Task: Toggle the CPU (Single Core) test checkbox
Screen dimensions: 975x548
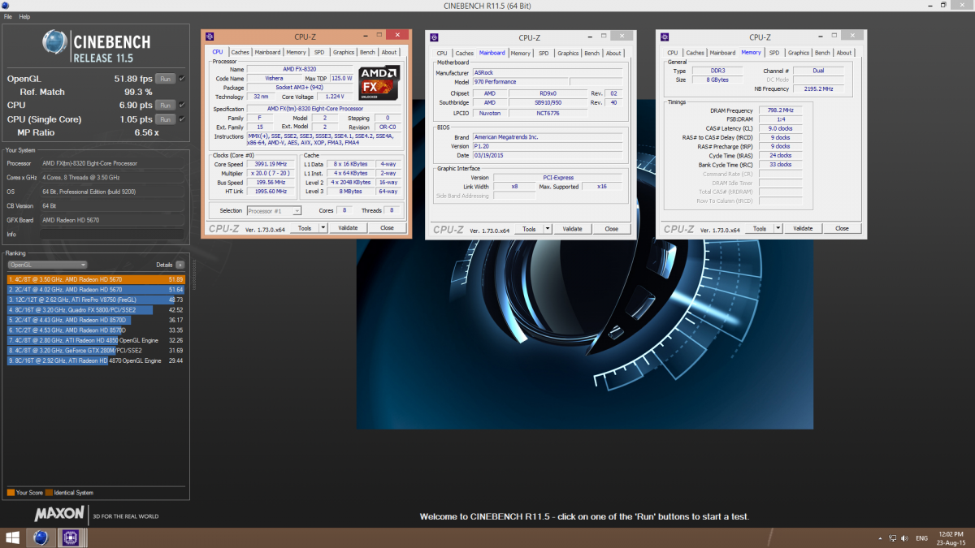Action: [181, 119]
